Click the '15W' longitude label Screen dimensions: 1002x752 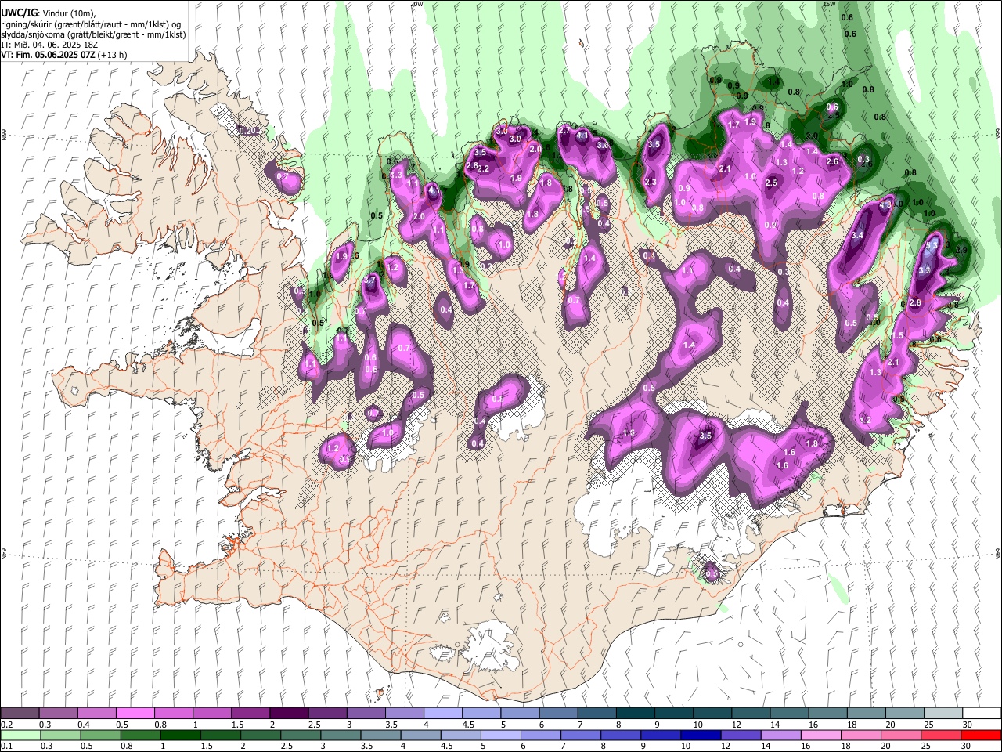click(830, 4)
